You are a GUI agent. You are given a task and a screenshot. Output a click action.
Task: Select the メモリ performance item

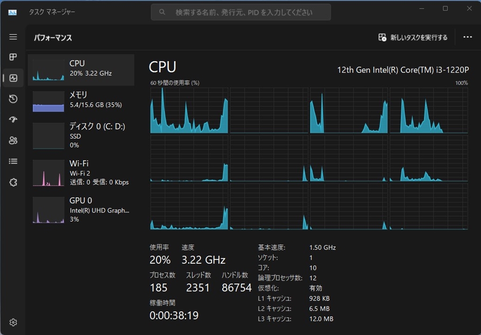pyautogui.click(x=81, y=101)
